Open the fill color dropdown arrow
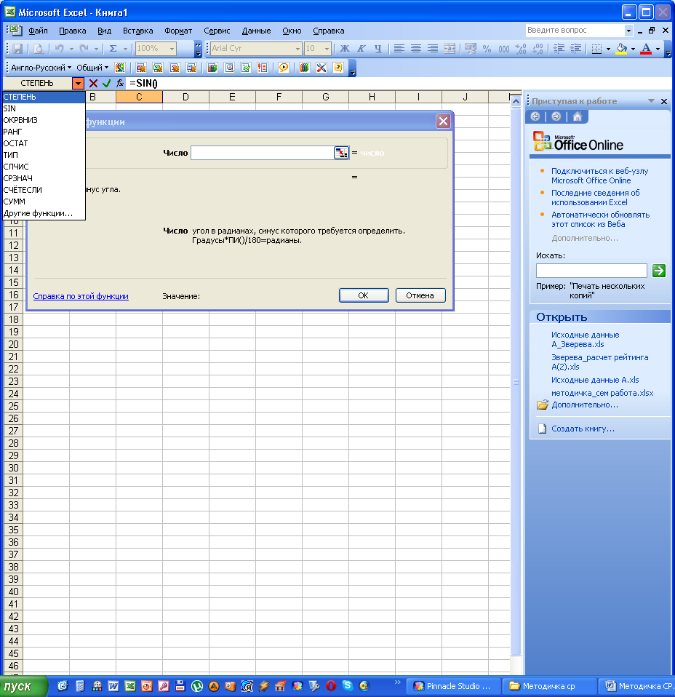The image size is (675, 697). (x=633, y=49)
